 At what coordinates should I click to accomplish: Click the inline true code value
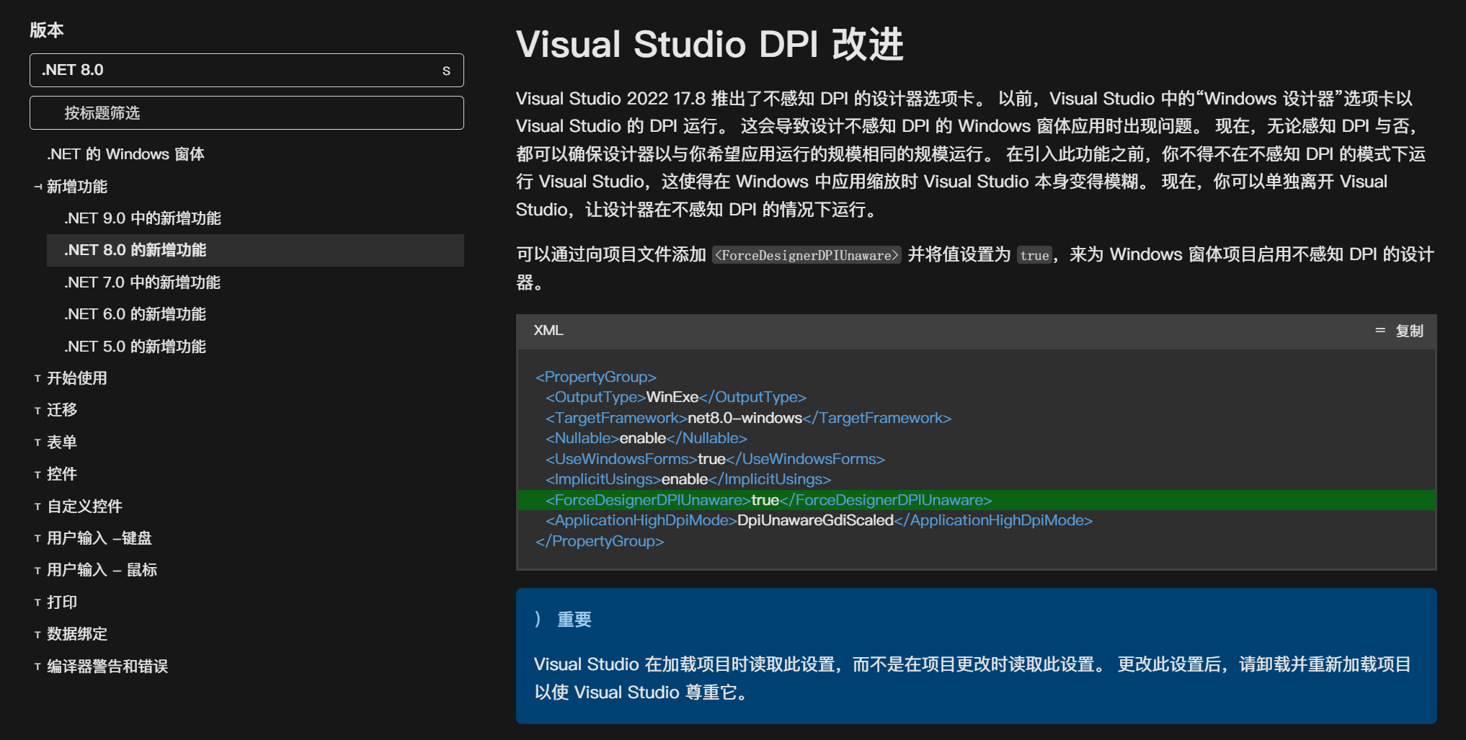coord(1034,255)
